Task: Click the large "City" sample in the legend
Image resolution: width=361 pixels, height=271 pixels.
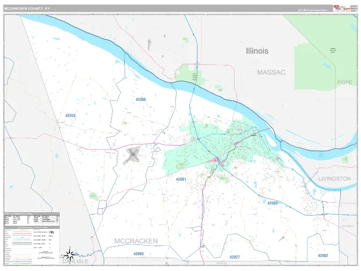Action: tap(51, 232)
